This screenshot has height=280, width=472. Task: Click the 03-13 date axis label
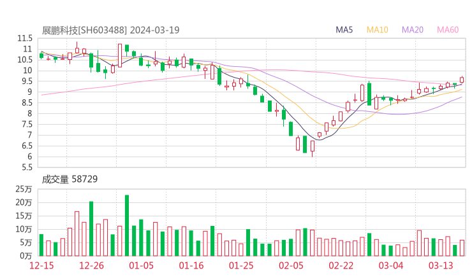pyautogui.click(x=441, y=265)
